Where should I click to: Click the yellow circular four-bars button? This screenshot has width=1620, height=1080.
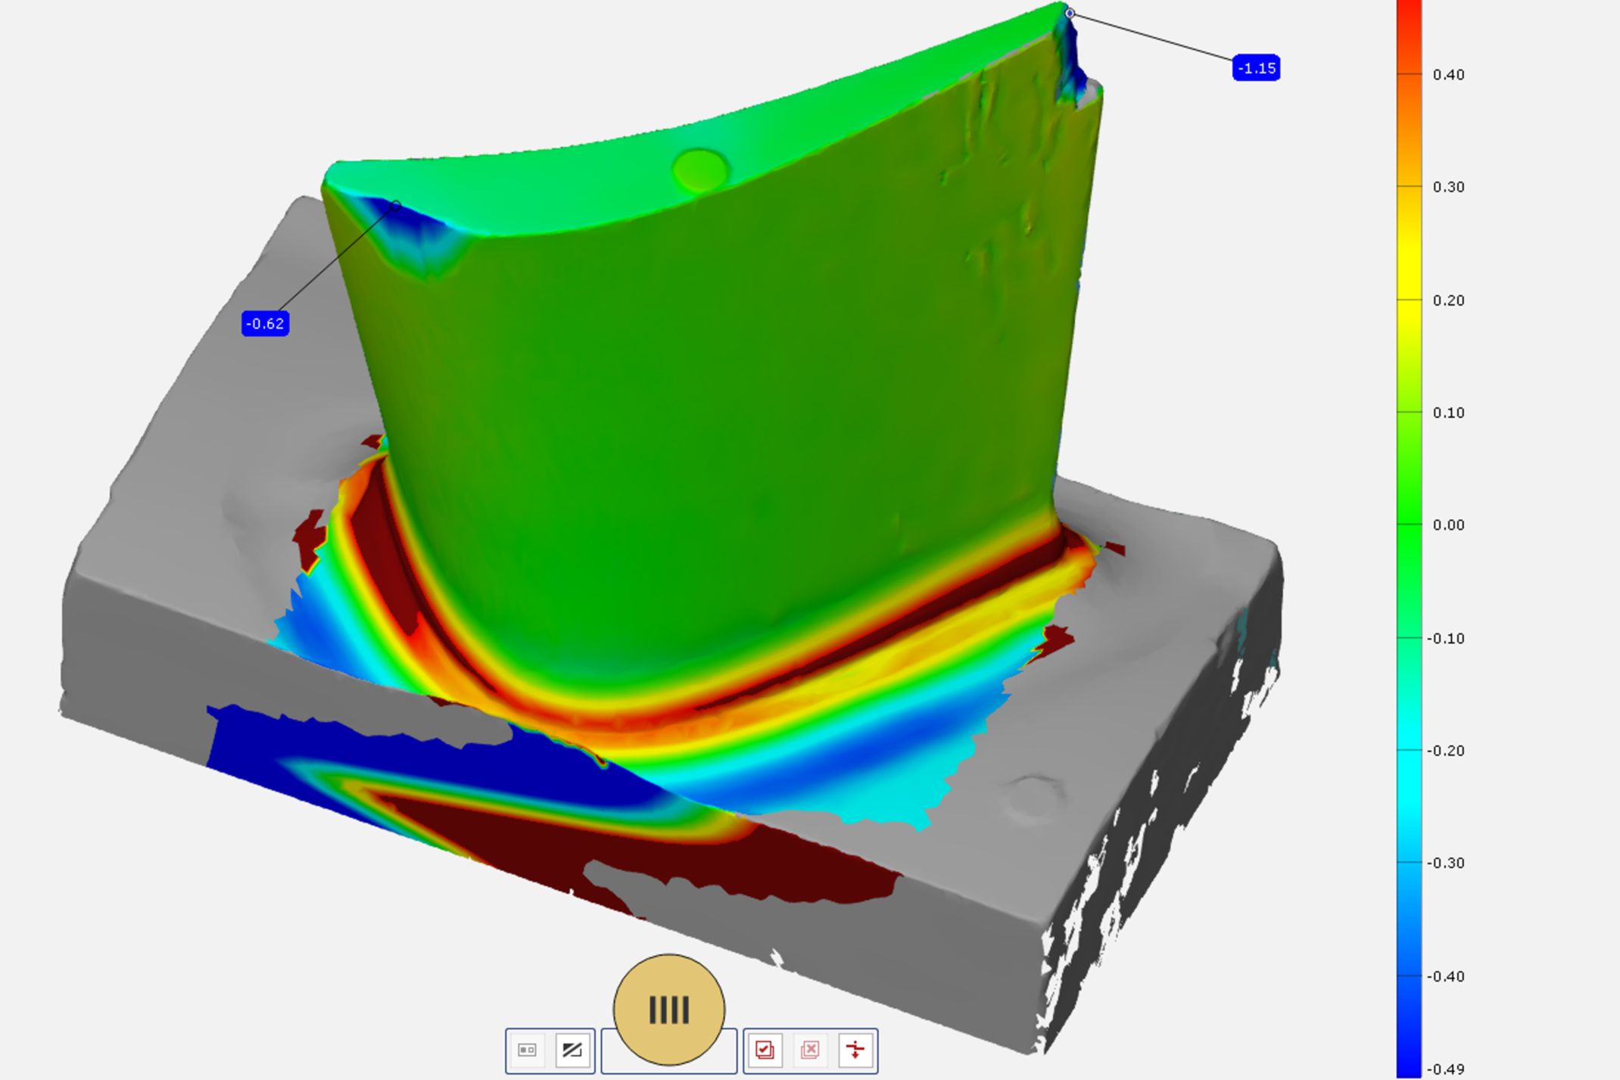click(668, 1009)
